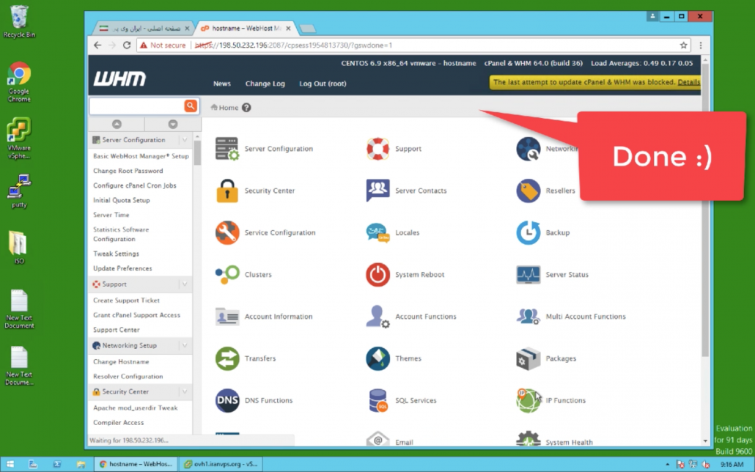Click Log Out (root) link
The image size is (755, 472).
pyautogui.click(x=323, y=84)
